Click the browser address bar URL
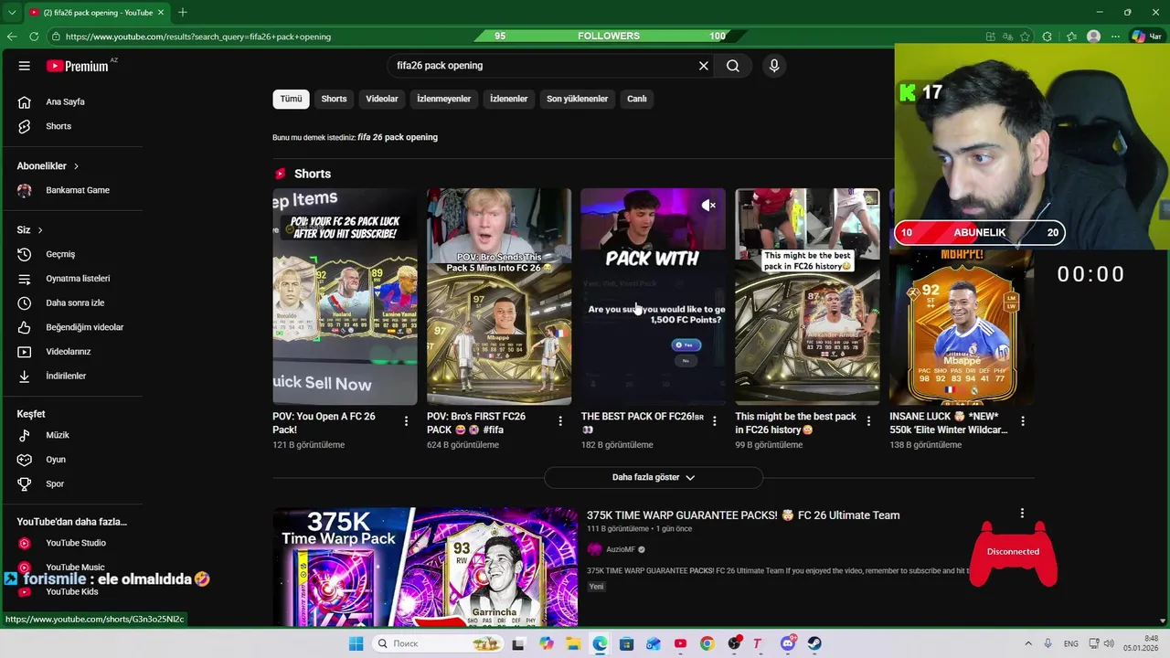This screenshot has height=658, width=1170. (x=198, y=37)
